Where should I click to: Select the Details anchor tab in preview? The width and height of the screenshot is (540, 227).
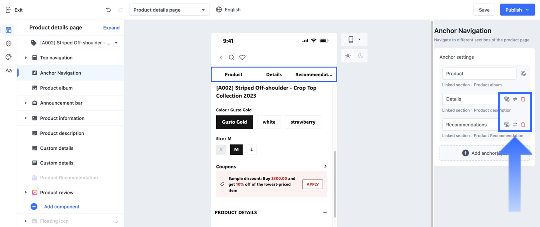tap(274, 75)
